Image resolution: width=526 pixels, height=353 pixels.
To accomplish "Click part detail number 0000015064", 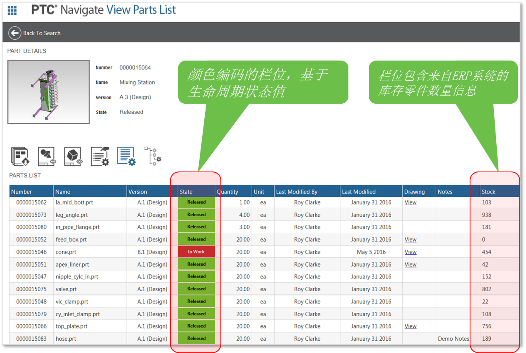I will coord(135,68).
